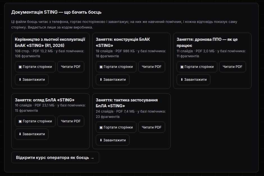
Task: Click description paragraph 'Ці файли боєць читає'
Action: [124, 25]
